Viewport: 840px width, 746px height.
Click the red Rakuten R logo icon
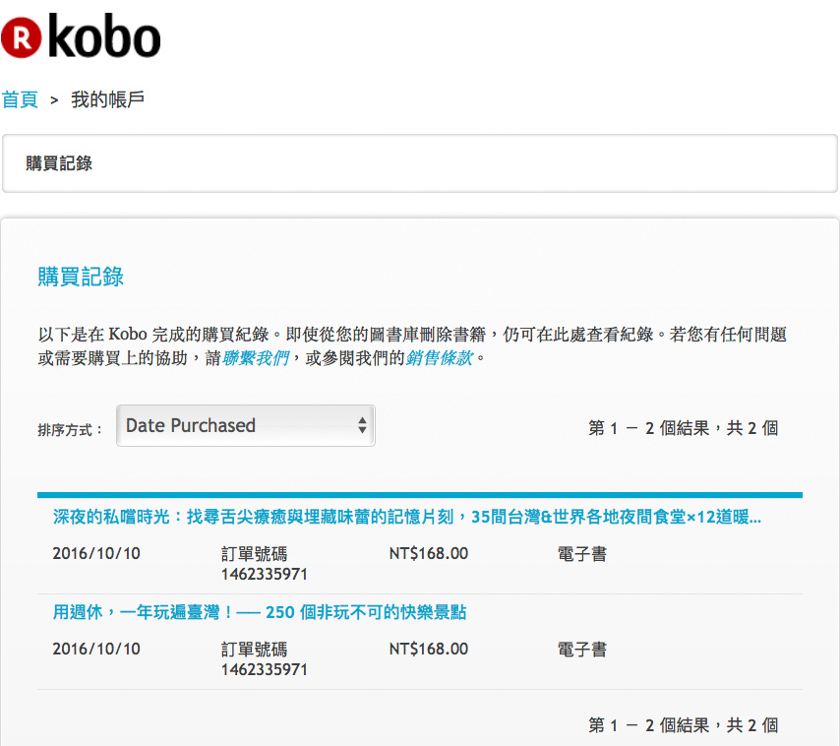20,37
